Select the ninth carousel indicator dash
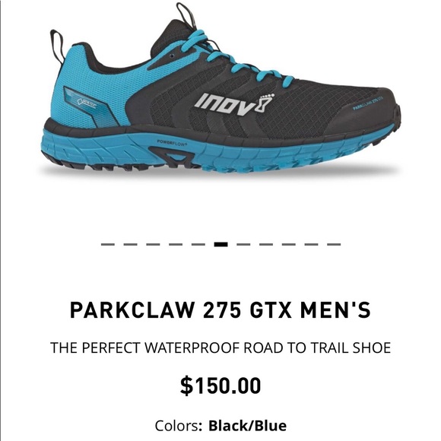441x441 pixels. [x=289, y=244]
